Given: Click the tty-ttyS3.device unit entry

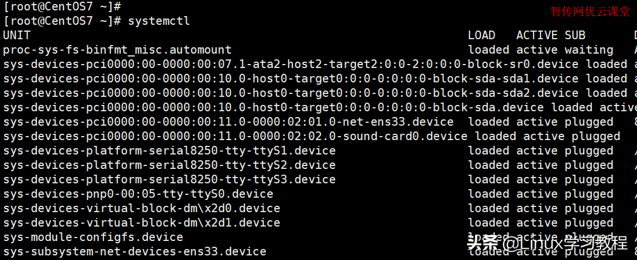Looking at the screenshot, I should point(169,180).
